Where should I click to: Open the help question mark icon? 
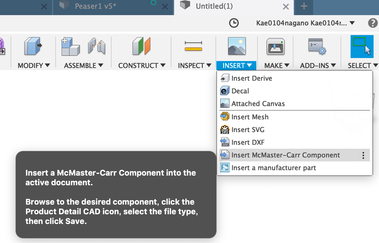click(373, 23)
